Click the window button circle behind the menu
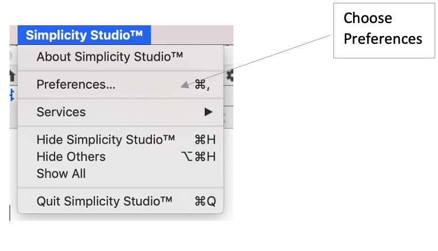The width and height of the screenshot is (438, 251). [11, 56]
